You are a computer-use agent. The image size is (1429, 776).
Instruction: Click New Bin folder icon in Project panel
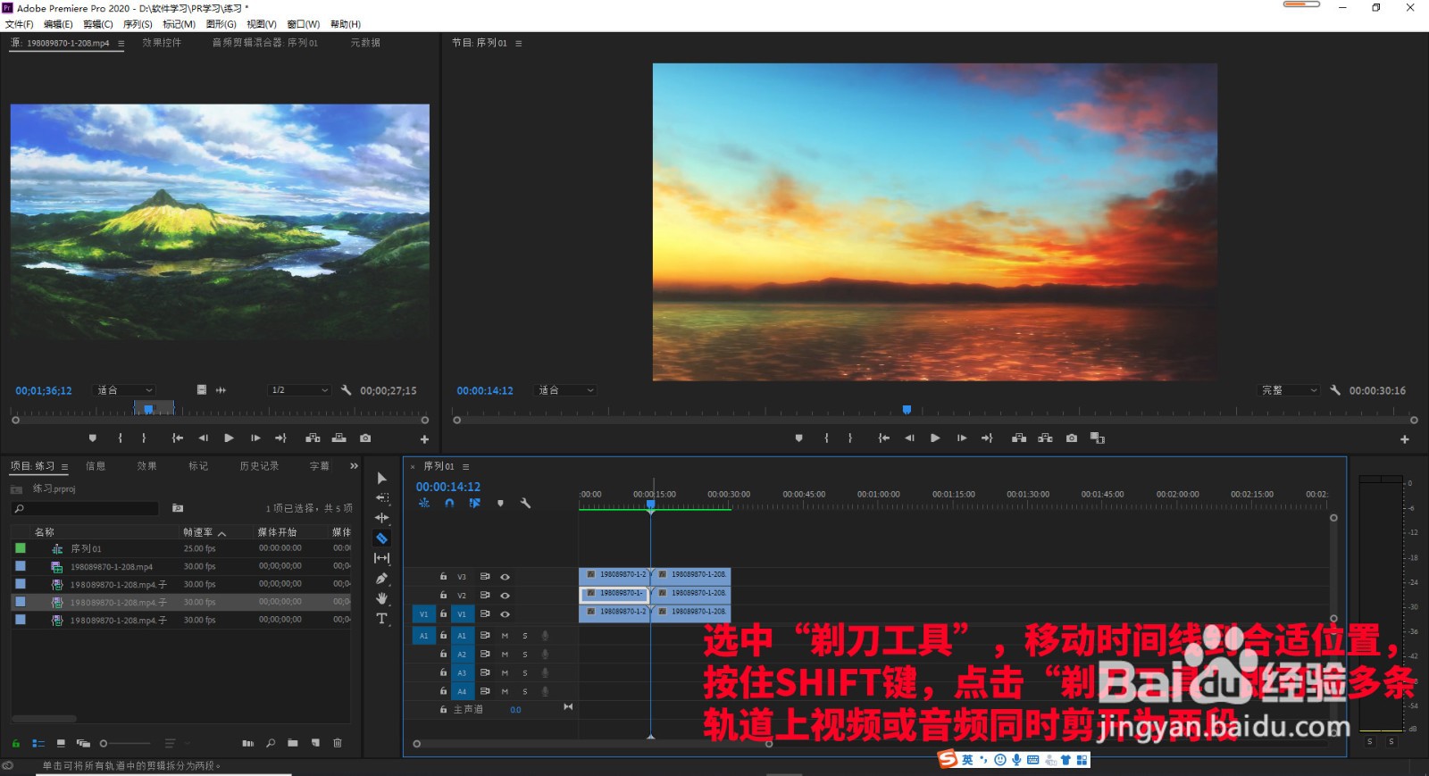click(x=293, y=743)
